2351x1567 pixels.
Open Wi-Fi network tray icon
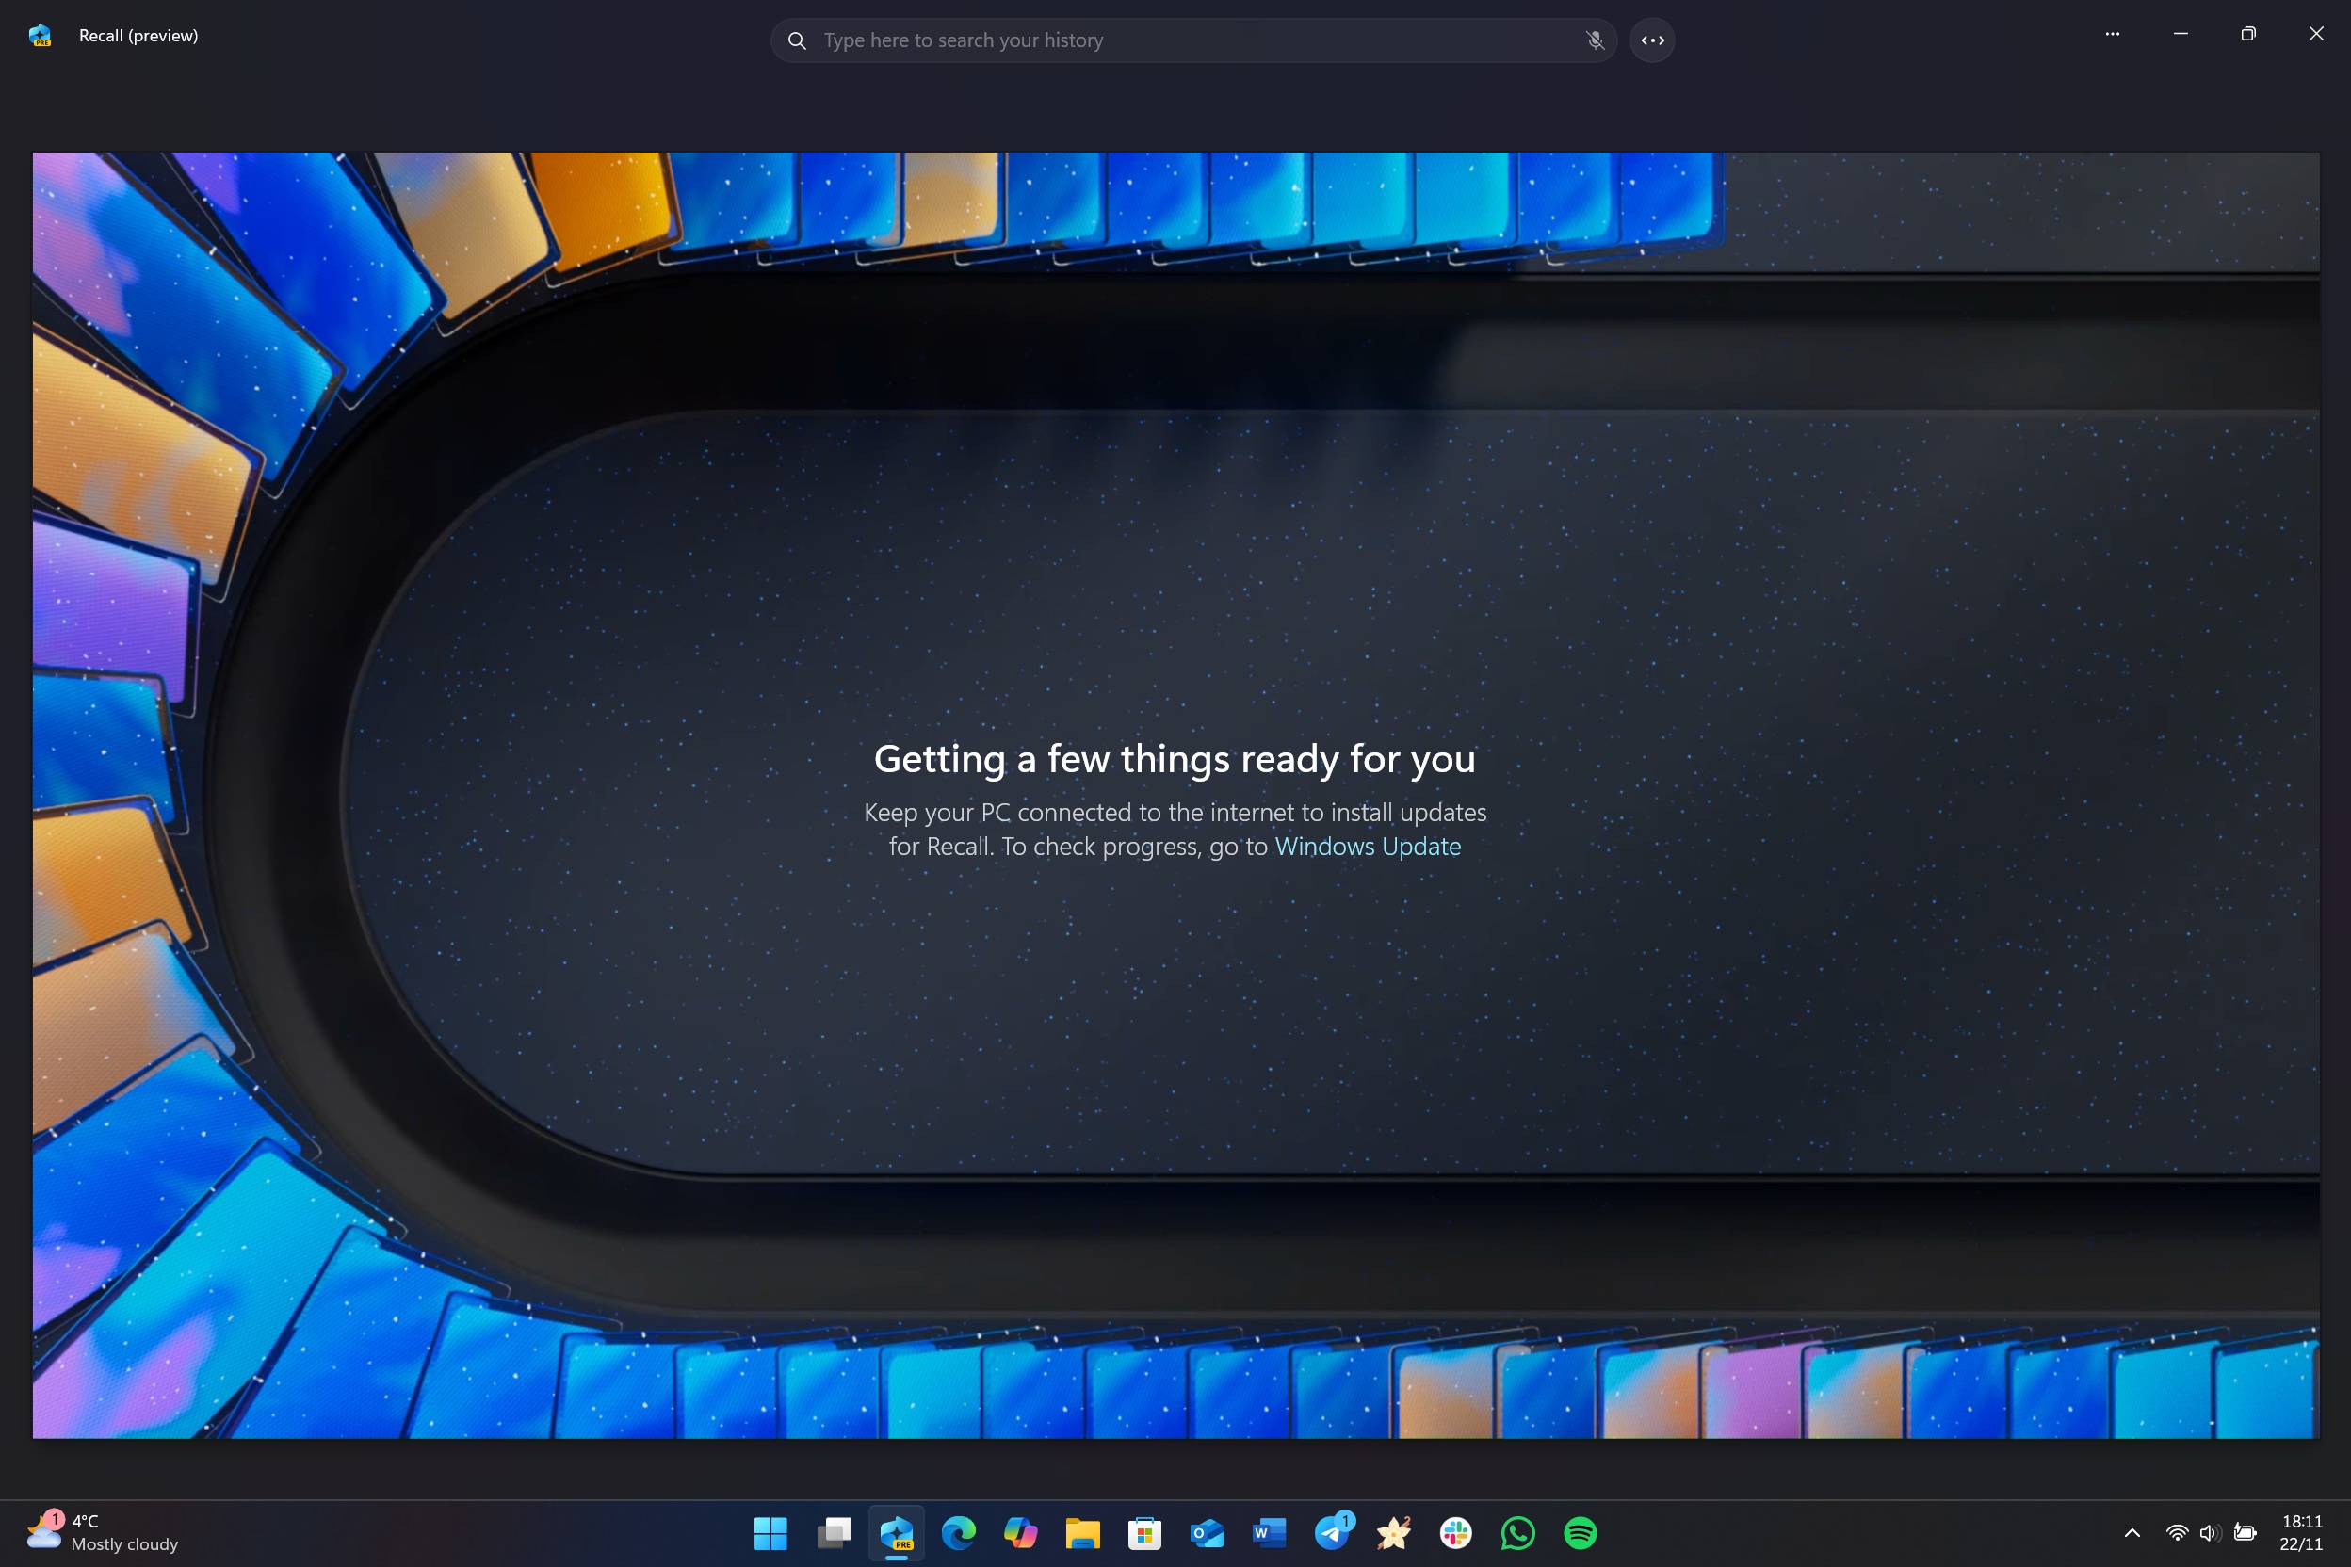pyautogui.click(x=2176, y=1533)
